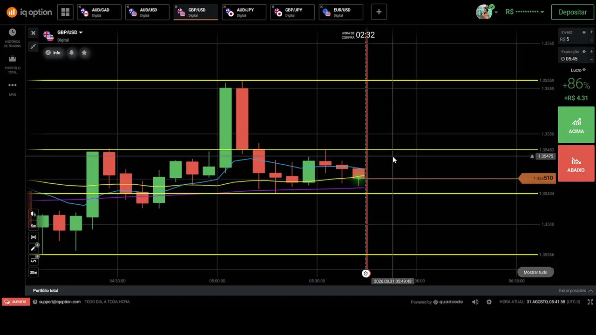Click the Powered by quadcode link
This screenshot has height=335, width=596.
(437, 302)
